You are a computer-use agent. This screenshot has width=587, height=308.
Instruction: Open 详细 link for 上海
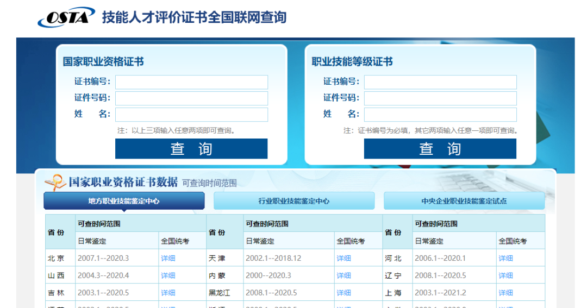506,293
